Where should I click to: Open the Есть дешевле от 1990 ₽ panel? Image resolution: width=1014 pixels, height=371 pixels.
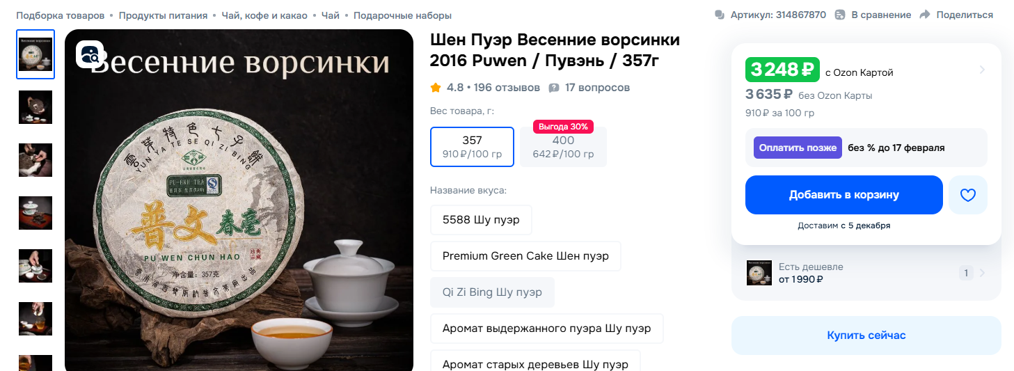[x=866, y=273]
